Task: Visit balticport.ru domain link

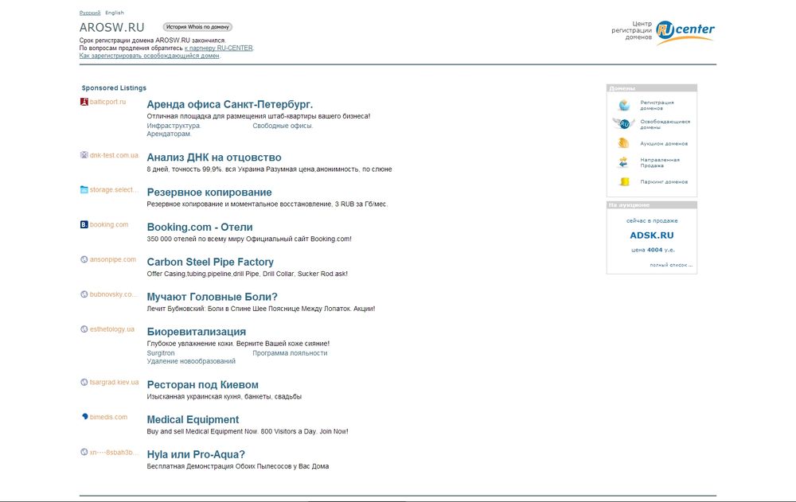Action: pyautogui.click(x=107, y=102)
